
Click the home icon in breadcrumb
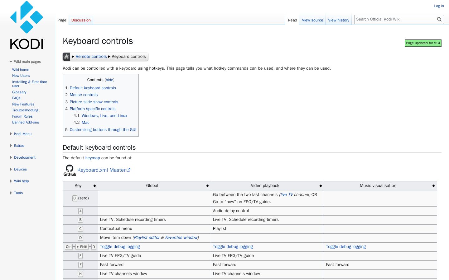coord(66,57)
